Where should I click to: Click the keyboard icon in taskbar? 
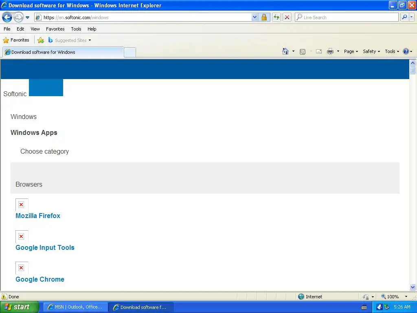[x=364, y=307]
